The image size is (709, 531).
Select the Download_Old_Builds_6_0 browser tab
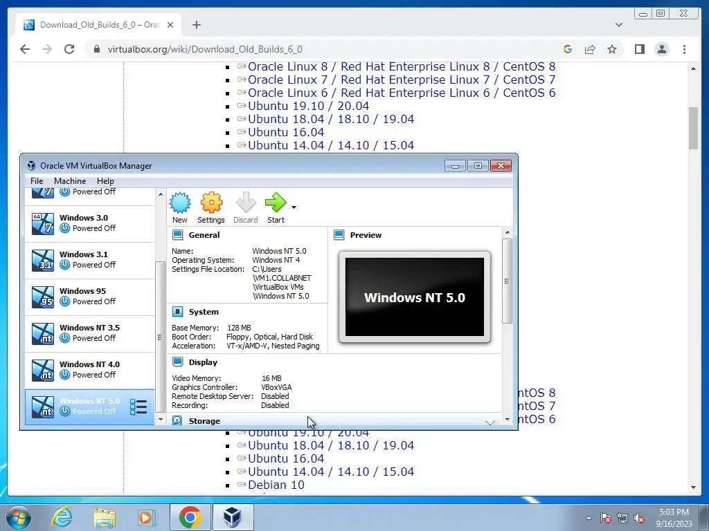98,25
